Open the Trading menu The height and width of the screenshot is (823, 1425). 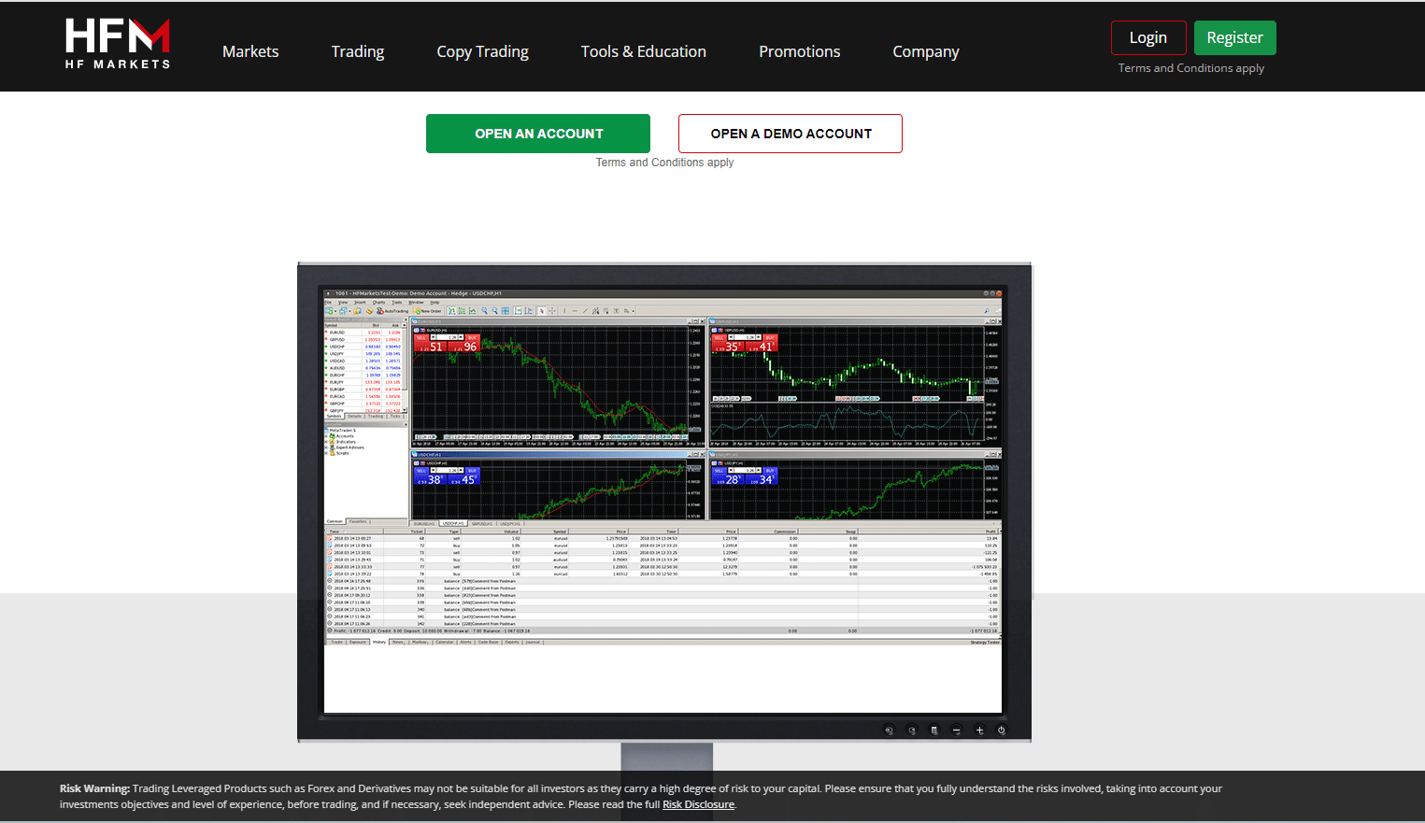[x=358, y=51]
